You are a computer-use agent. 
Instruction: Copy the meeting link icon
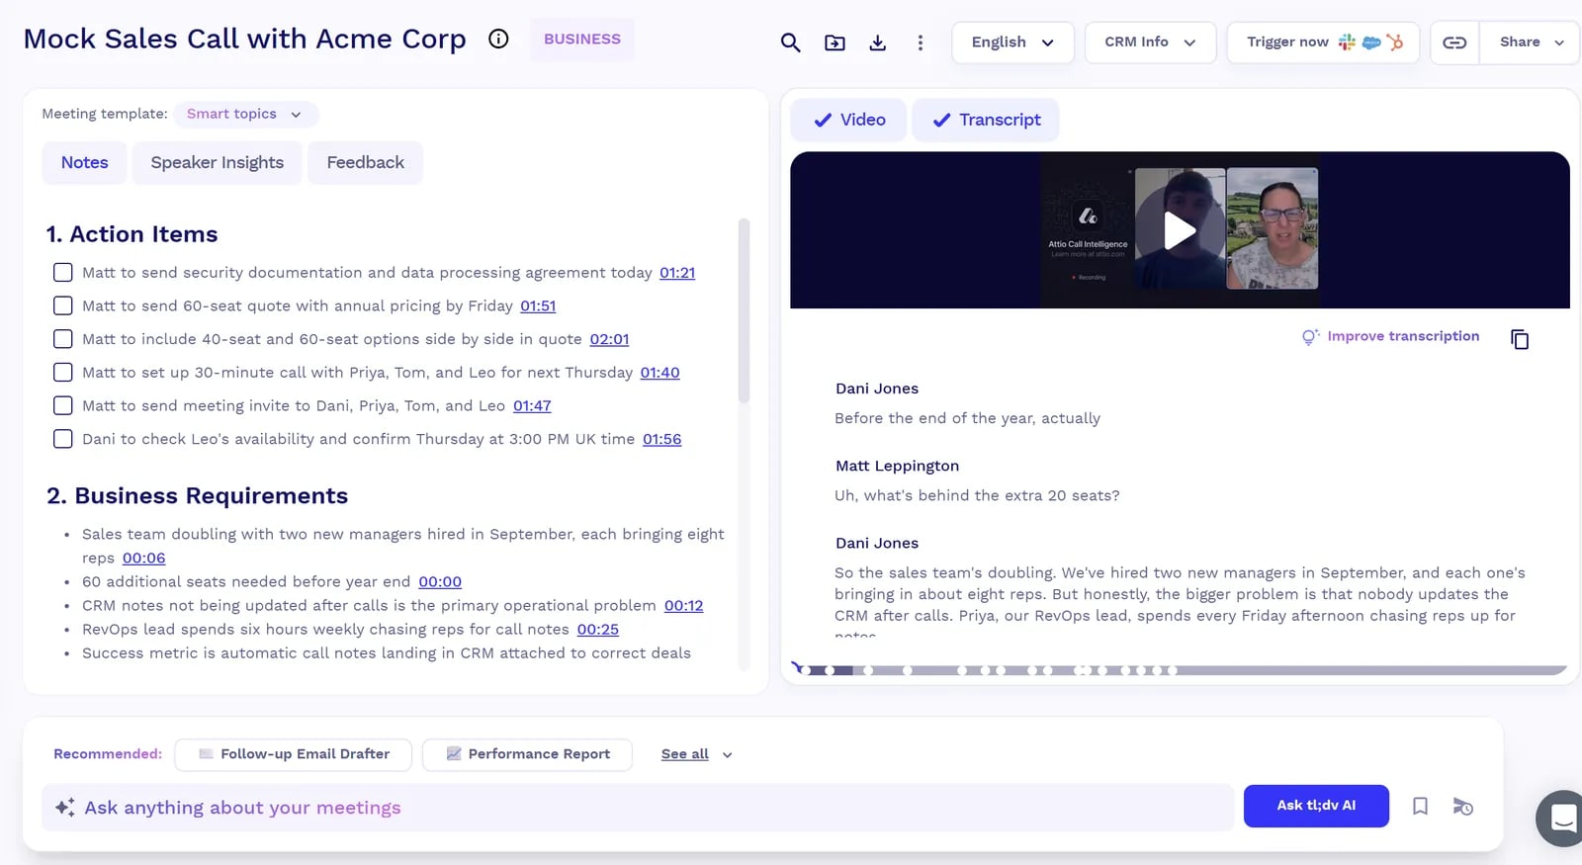pos(1454,43)
